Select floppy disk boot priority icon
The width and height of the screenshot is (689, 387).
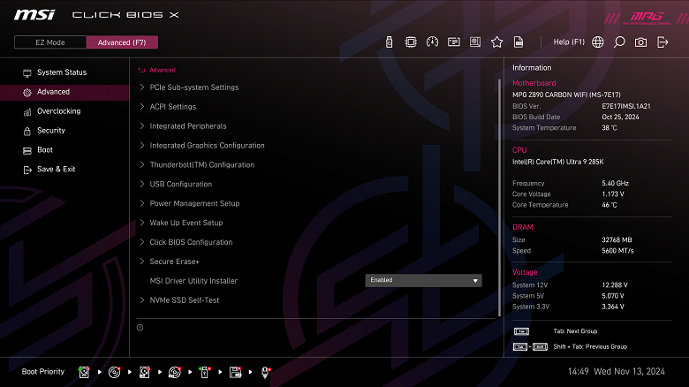(235, 372)
